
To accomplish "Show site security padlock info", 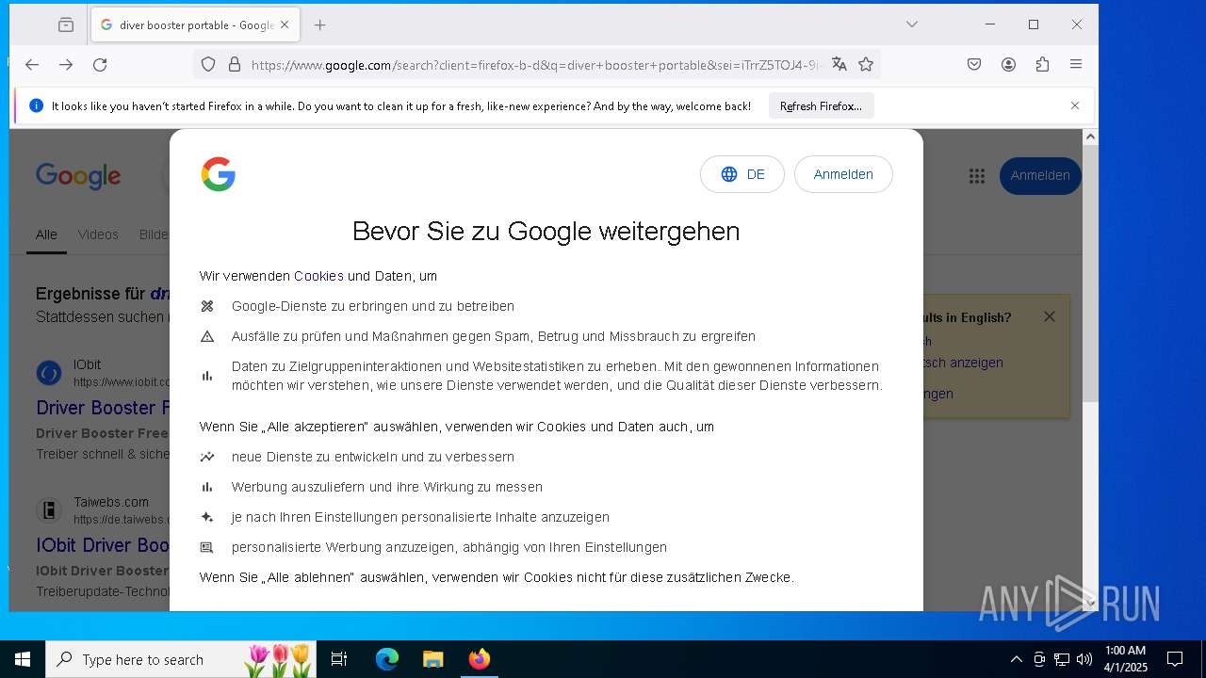I will [235, 64].
